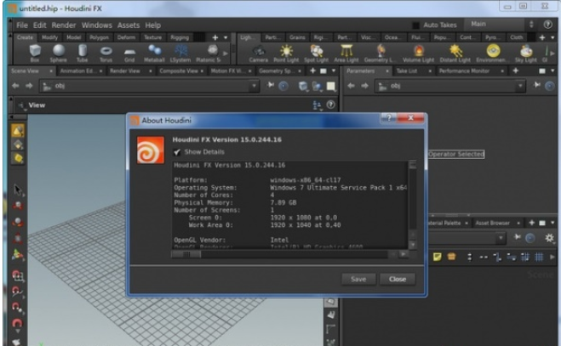Click the vertical scrollbar of details text
Viewport: 561px width, 346px height.
click(x=412, y=200)
